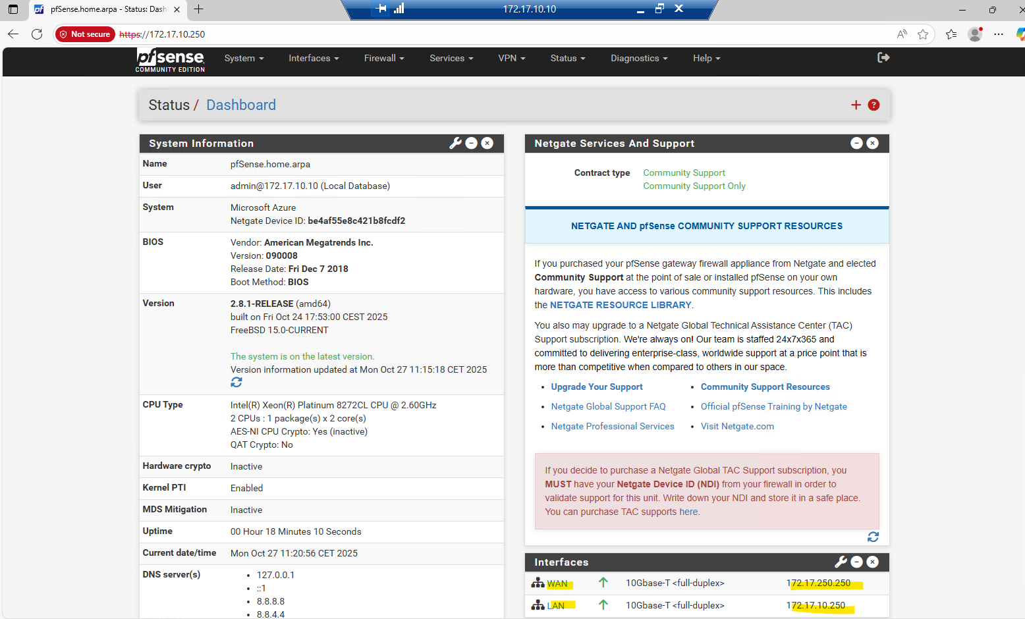Screen dimensions: 1025x619
Task: Check remote connection signal quality icon
Action: tap(399, 9)
